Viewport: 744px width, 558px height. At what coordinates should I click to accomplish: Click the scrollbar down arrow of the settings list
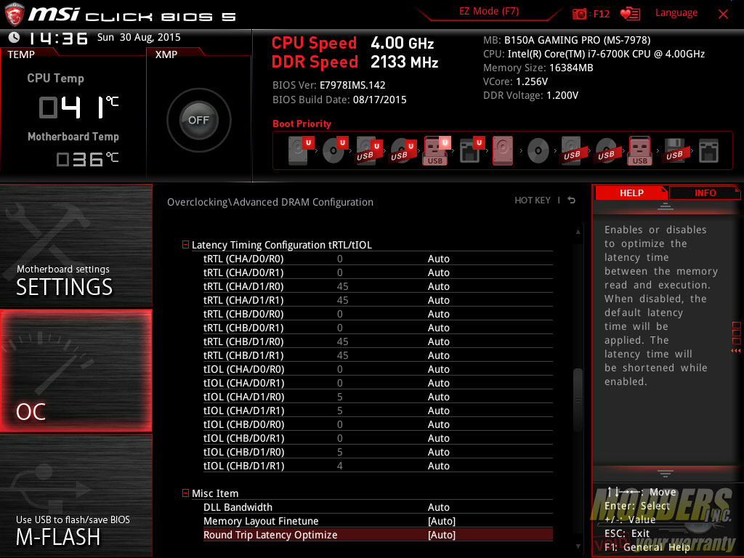[578, 546]
